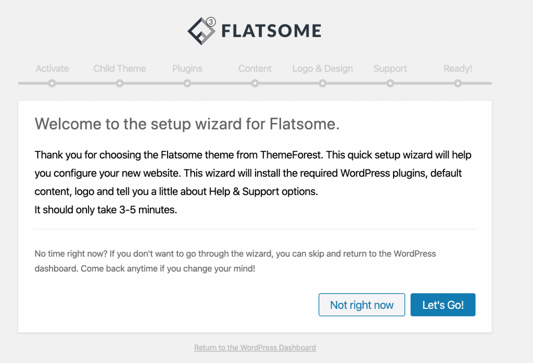The width and height of the screenshot is (533, 363).
Task: Select the Support step label
Action: tap(390, 68)
